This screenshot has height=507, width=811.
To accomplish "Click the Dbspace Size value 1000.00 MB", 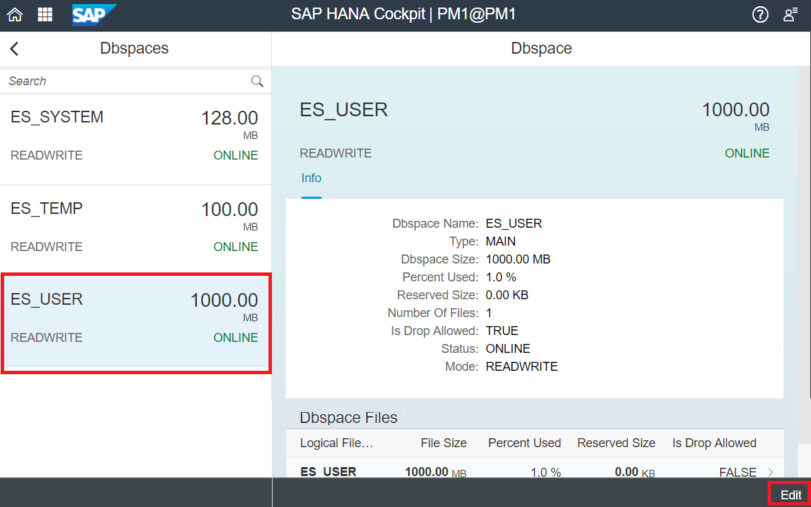I will tap(518, 259).
